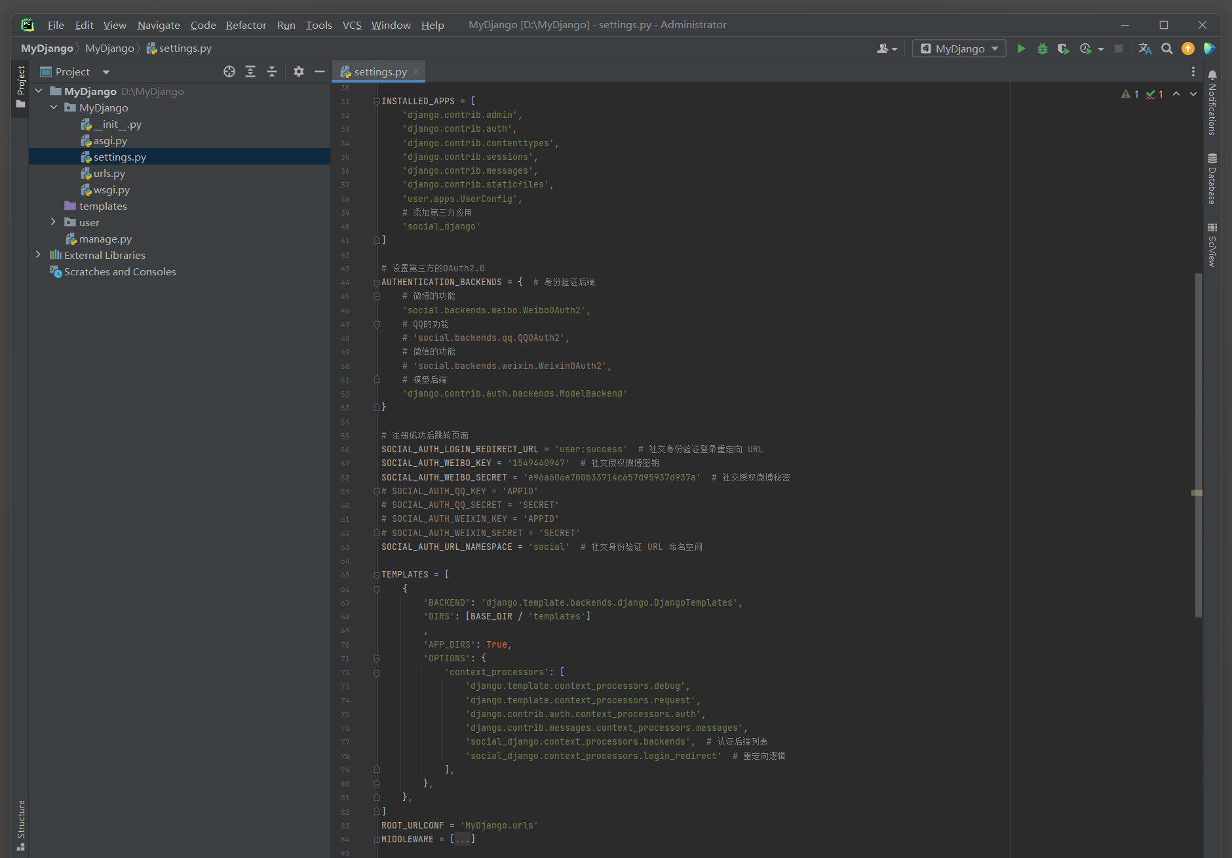
Task: Collapse all in Project panel
Action: [272, 71]
